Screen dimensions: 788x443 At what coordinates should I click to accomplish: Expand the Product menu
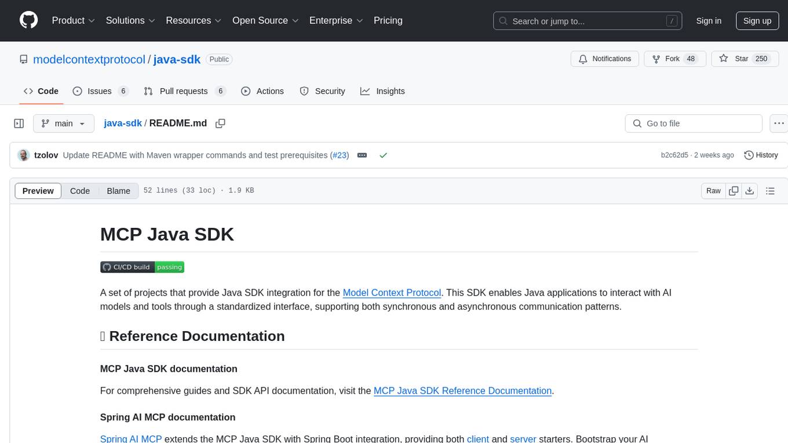(x=74, y=20)
